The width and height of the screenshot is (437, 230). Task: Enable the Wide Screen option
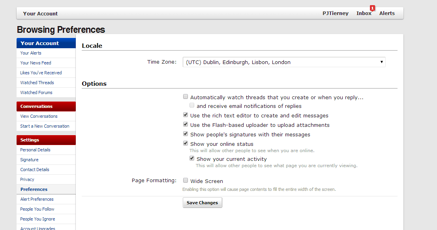[185, 180]
